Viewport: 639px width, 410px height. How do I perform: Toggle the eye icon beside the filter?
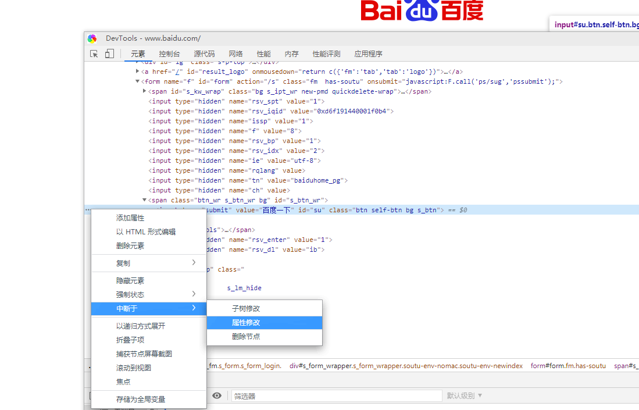click(217, 395)
